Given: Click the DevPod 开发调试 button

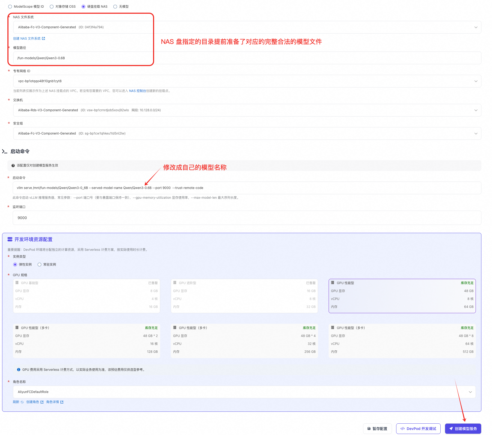Looking at the screenshot, I should [x=418, y=429].
